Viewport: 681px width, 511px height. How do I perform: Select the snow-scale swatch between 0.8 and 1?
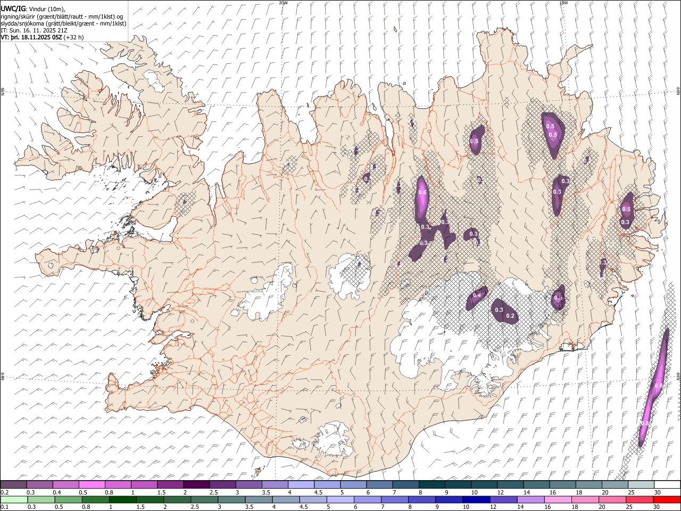click(118, 484)
